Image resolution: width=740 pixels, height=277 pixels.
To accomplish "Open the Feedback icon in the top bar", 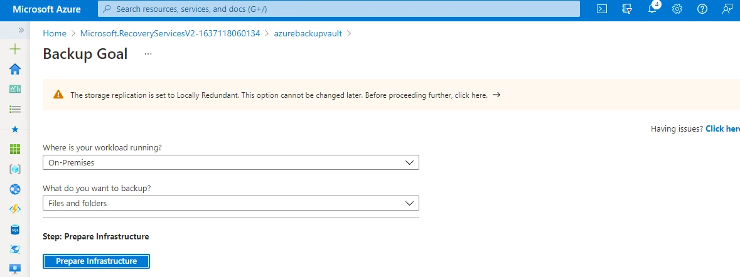I will click(727, 9).
